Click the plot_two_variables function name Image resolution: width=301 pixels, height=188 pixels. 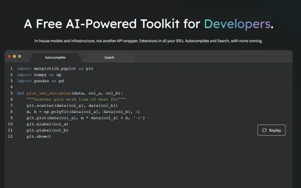click(x=49, y=93)
